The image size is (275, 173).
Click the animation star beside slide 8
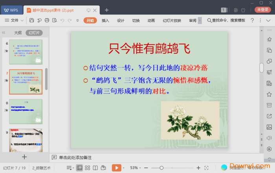(7, 110)
